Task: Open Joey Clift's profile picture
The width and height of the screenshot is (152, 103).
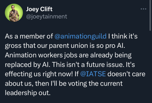Action: (x=14, y=13)
